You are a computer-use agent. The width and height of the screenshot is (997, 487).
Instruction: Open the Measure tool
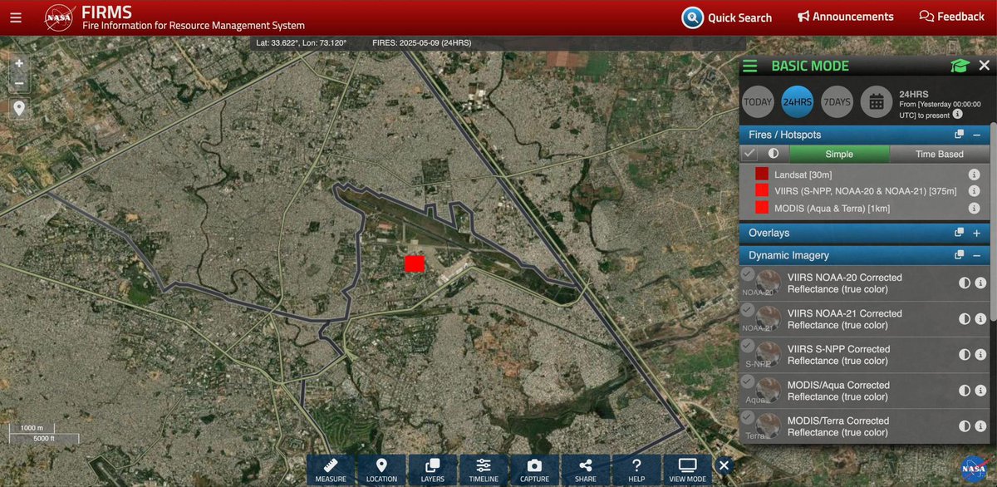tap(331, 470)
